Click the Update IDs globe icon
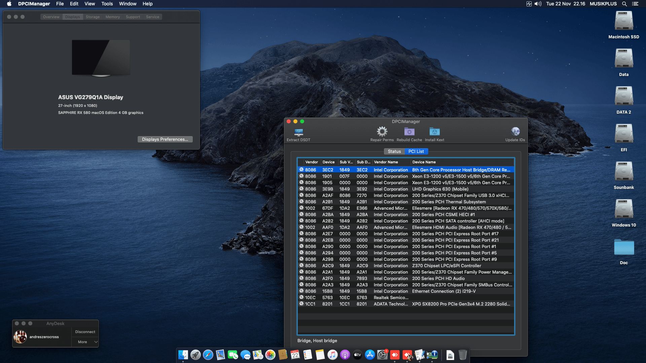646x363 pixels. pos(515,131)
